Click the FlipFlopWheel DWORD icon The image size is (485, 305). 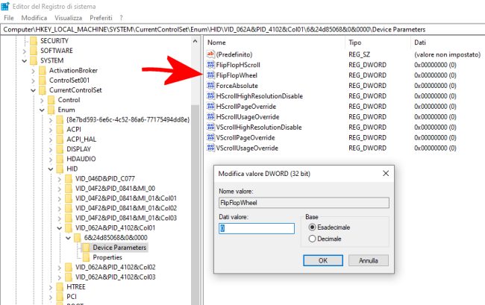tap(210, 75)
